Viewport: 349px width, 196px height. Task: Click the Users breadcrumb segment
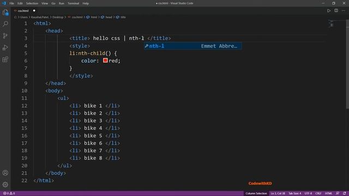click(x=24, y=17)
